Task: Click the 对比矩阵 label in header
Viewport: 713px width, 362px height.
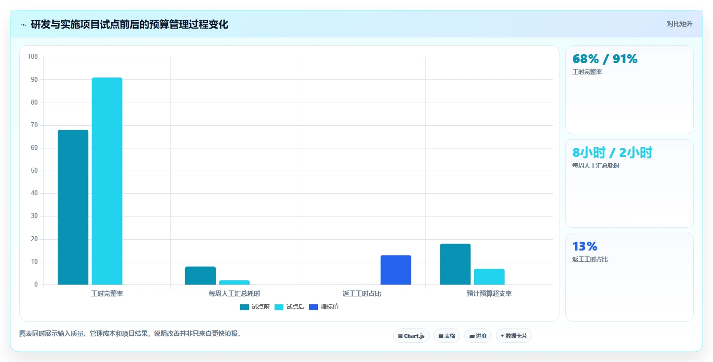Action: point(680,24)
